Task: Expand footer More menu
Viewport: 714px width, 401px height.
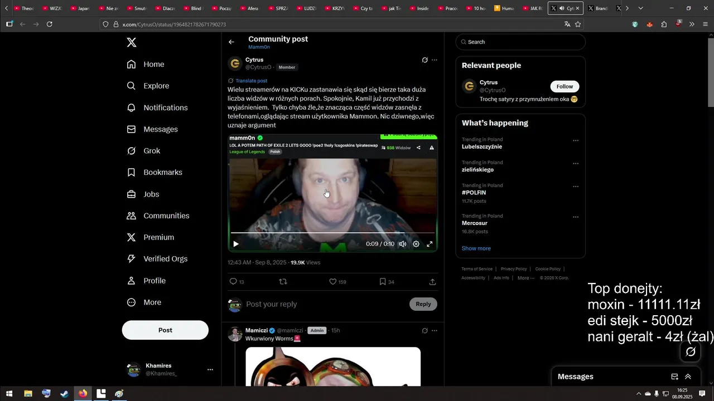Action: pyautogui.click(x=525, y=278)
